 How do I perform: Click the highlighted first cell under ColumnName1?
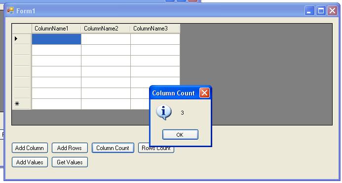(56, 39)
